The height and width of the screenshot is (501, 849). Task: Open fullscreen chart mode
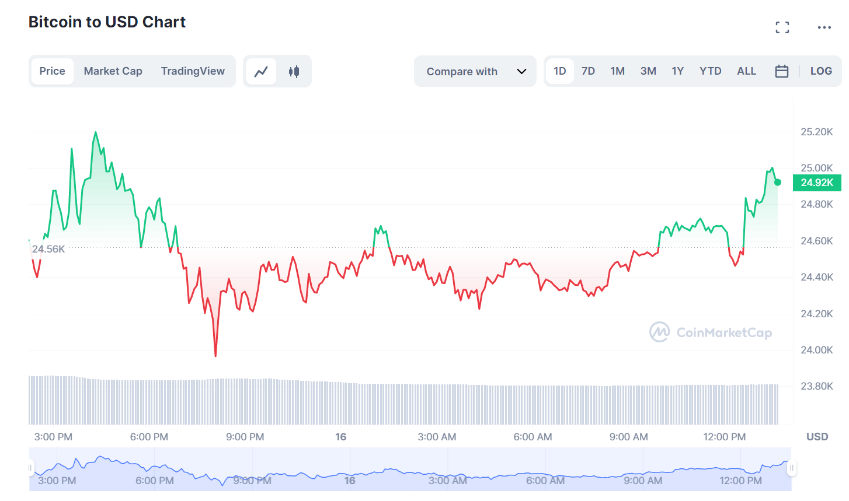click(x=782, y=27)
